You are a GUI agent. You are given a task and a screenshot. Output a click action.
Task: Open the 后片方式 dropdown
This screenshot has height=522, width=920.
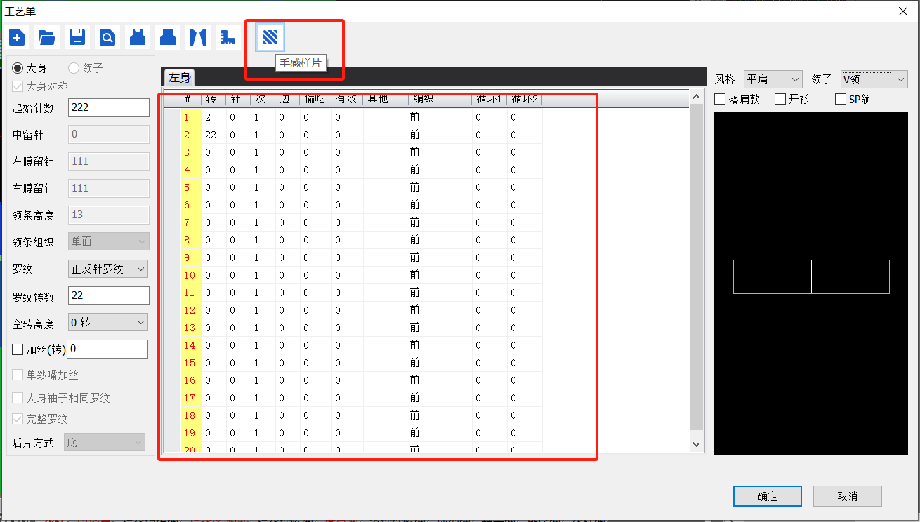pos(104,442)
